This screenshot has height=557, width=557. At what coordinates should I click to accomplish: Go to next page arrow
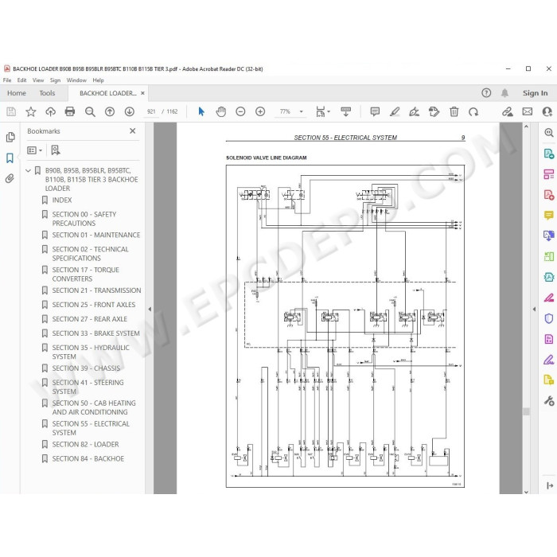[x=129, y=112]
